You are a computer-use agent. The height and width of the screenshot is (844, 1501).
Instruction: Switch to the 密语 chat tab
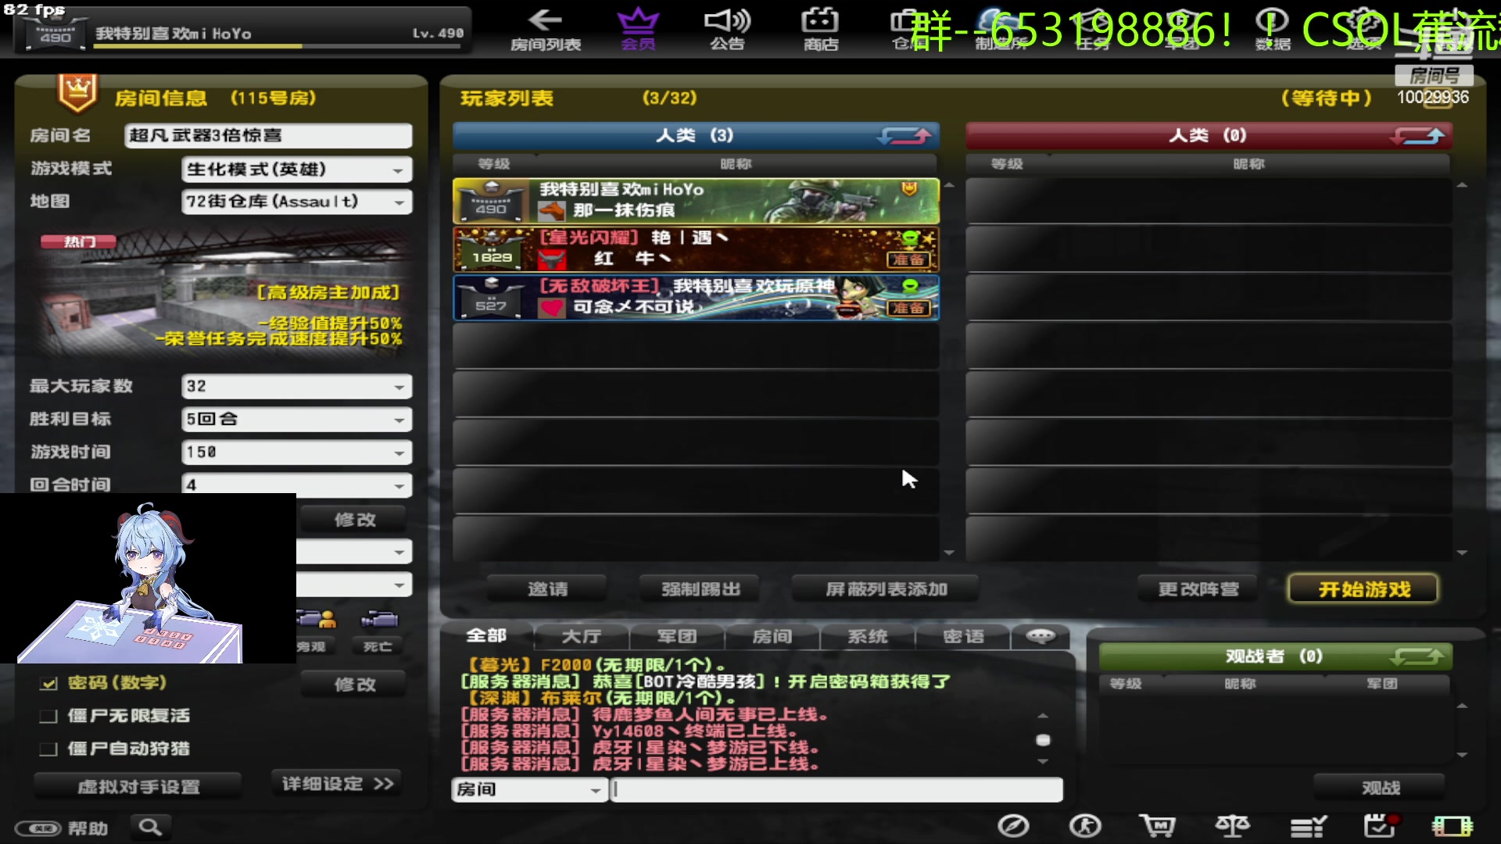click(963, 637)
